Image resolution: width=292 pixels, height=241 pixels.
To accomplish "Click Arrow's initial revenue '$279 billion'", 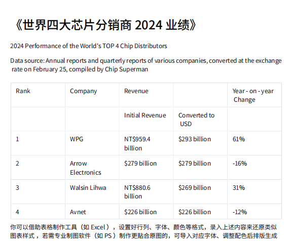I will [147, 168].
